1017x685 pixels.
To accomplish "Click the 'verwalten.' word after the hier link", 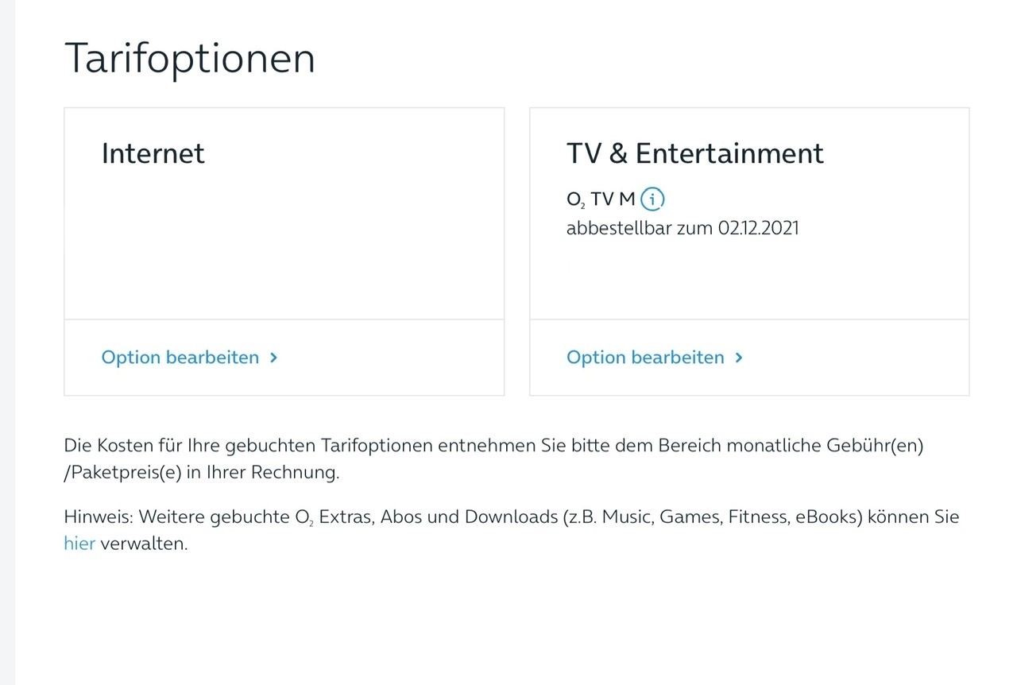I will click(x=144, y=544).
